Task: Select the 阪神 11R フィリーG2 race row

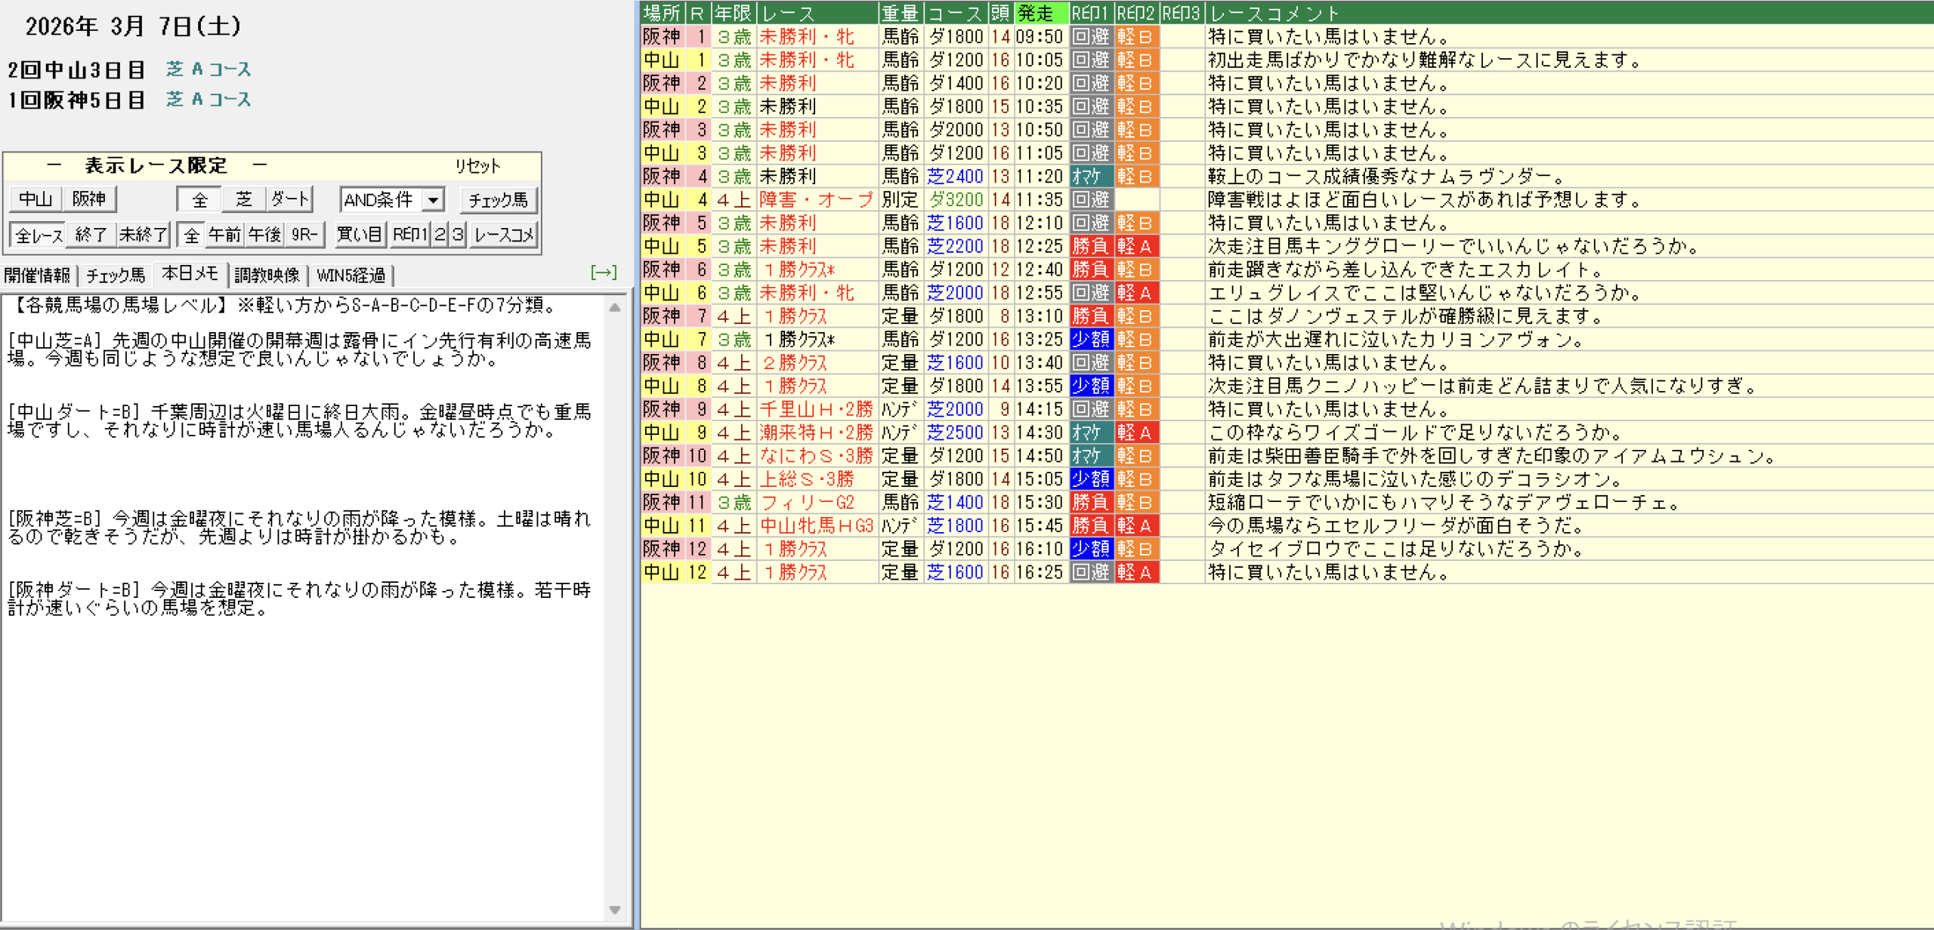Action: point(807,503)
